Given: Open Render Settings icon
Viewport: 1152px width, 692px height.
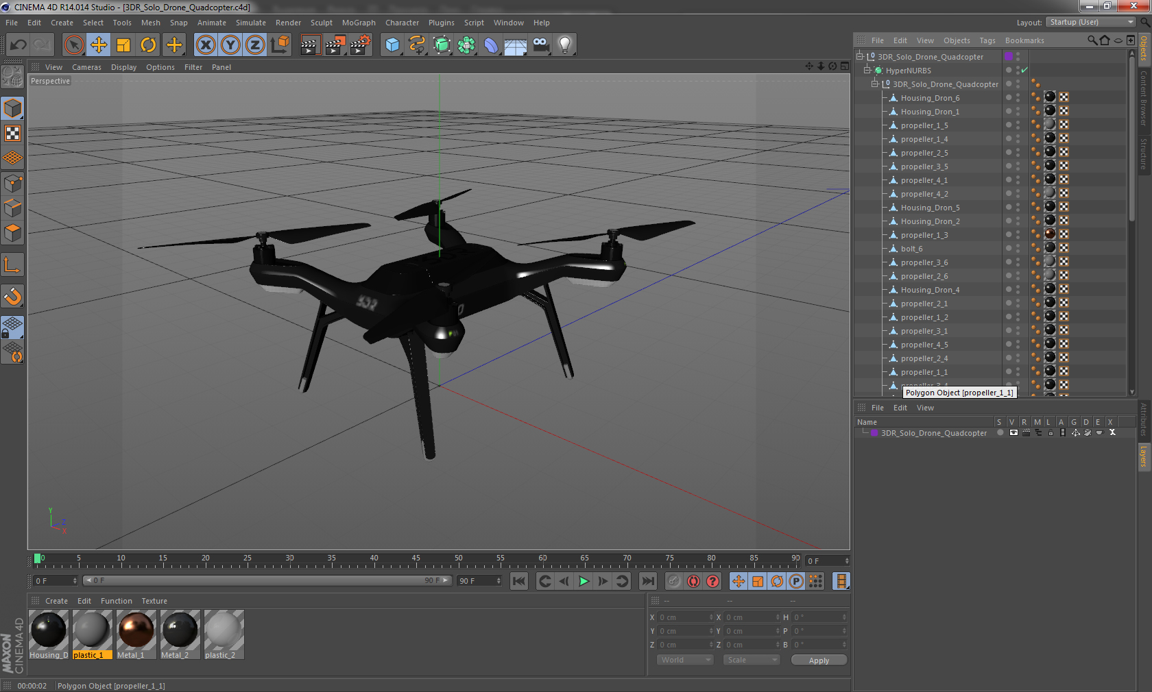Looking at the screenshot, I should (x=360, y=45).
